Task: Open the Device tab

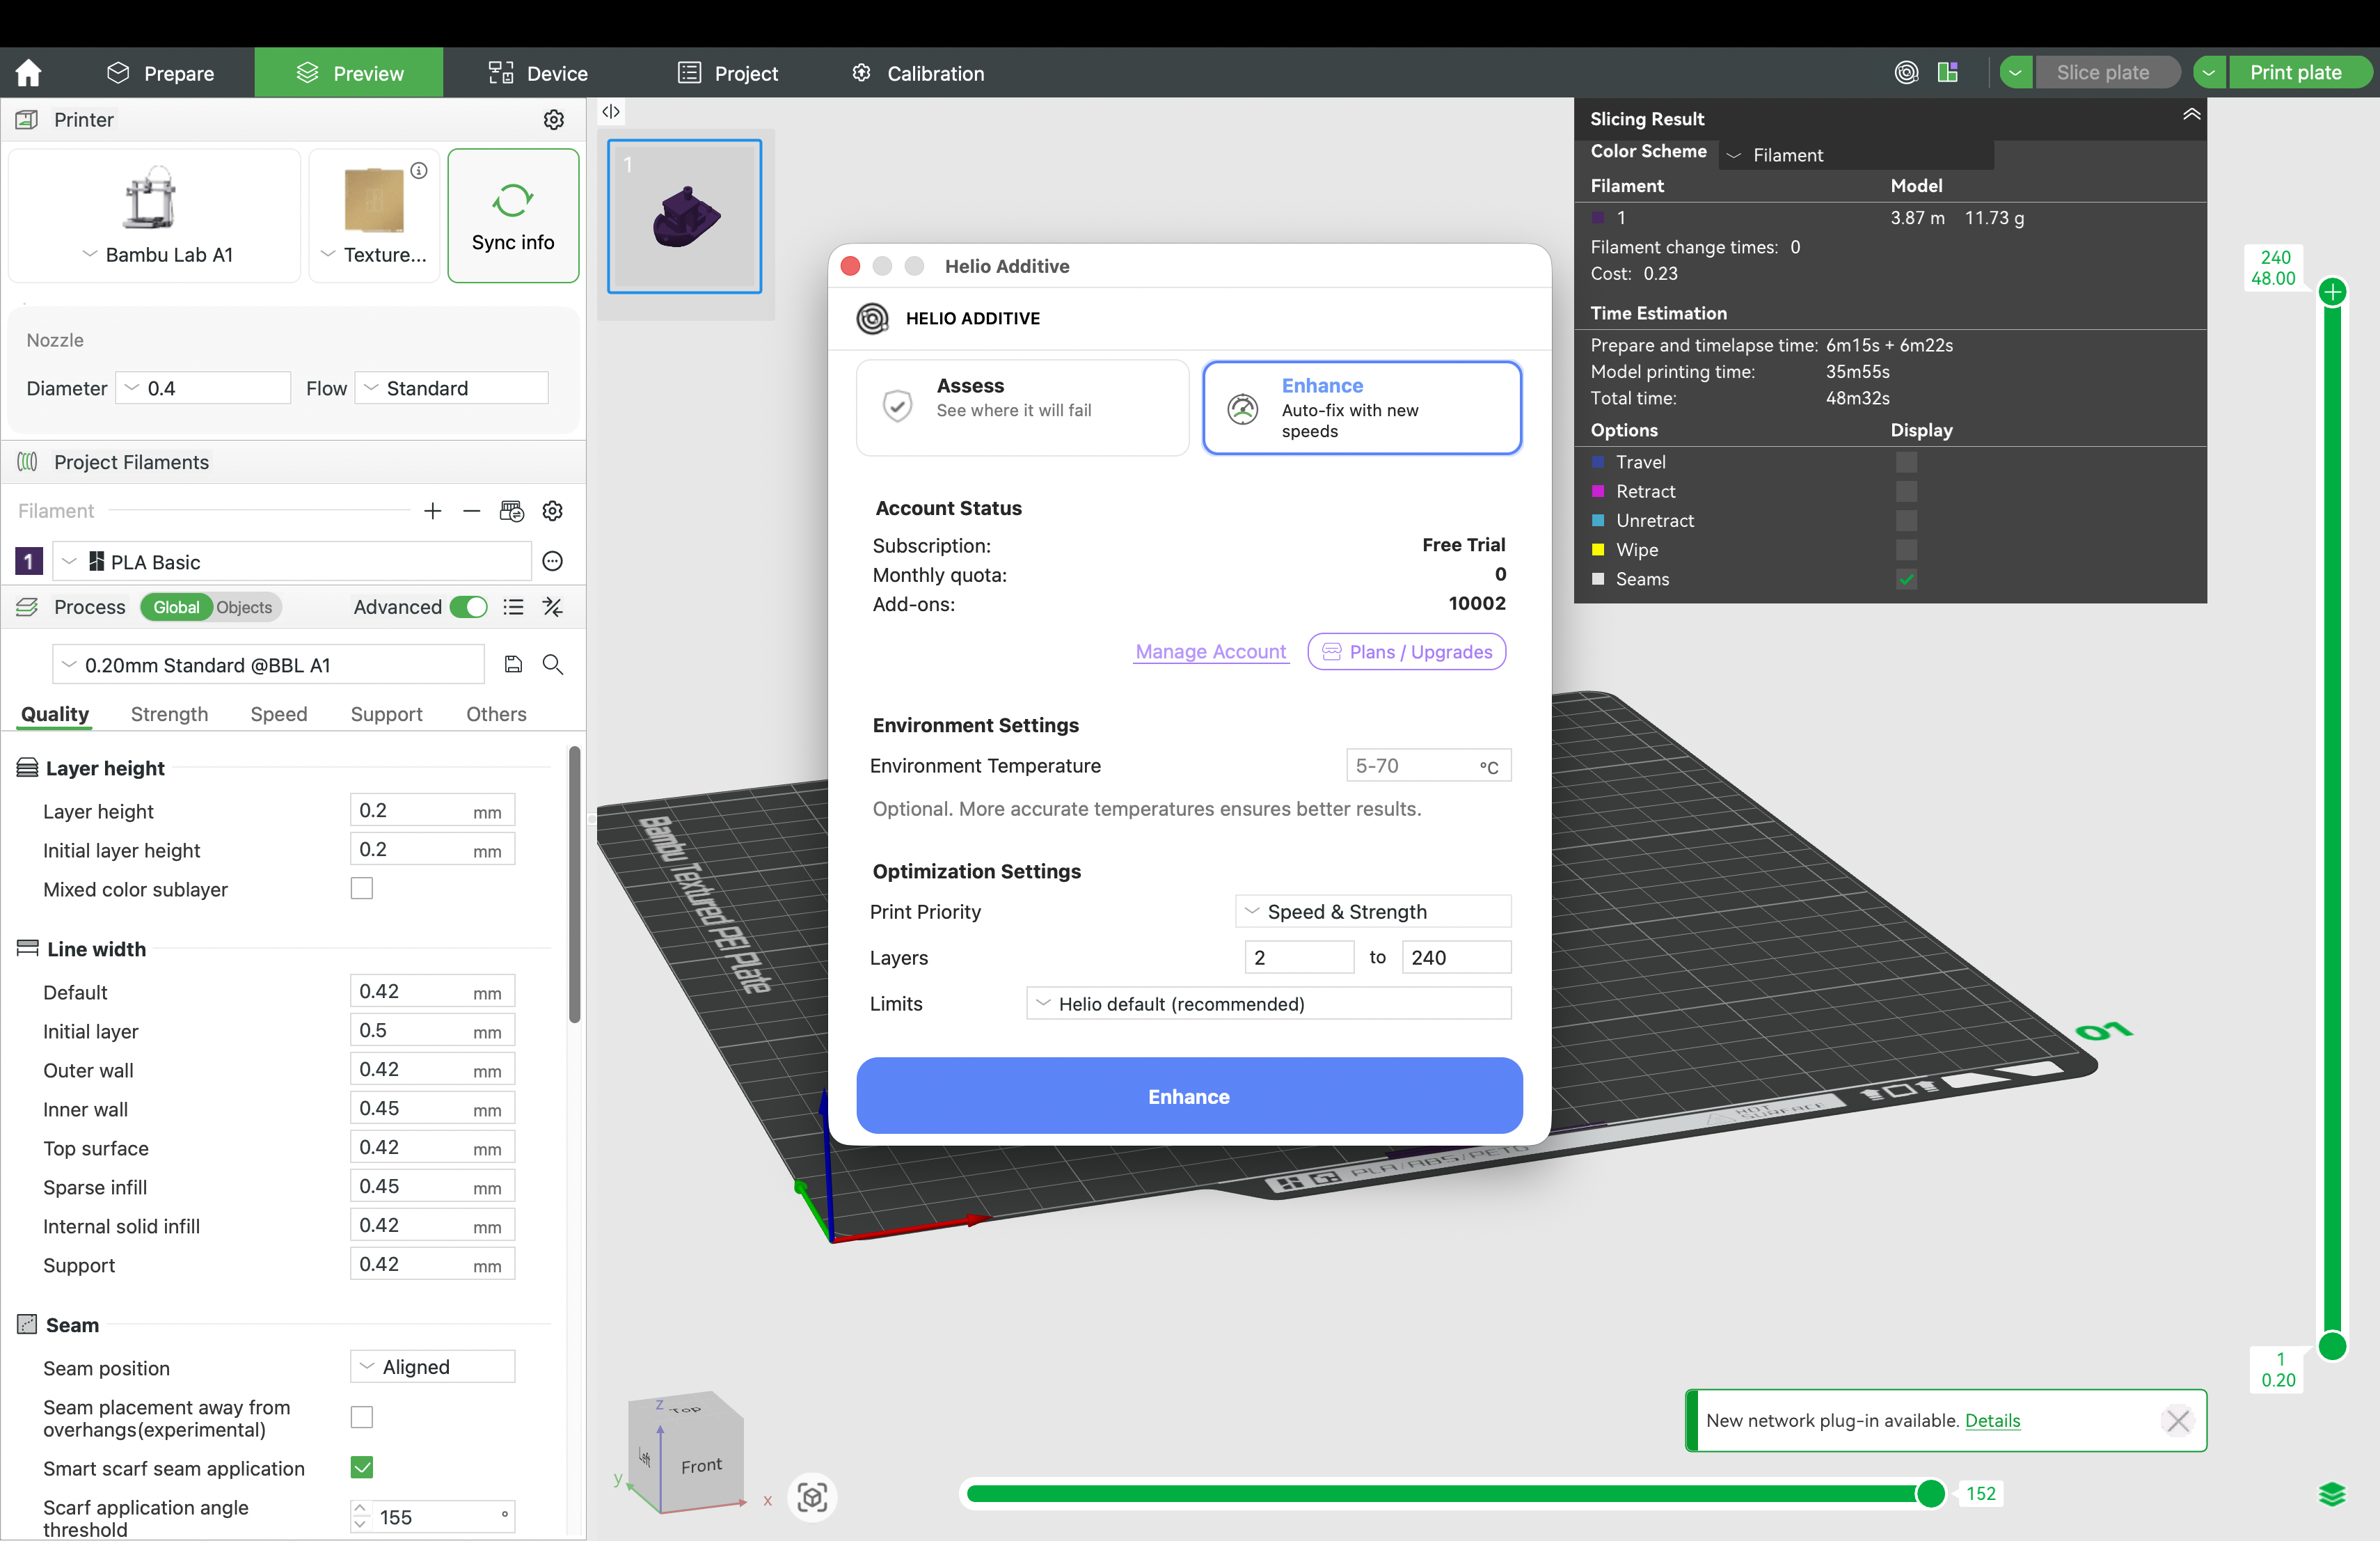Action: 538,73
